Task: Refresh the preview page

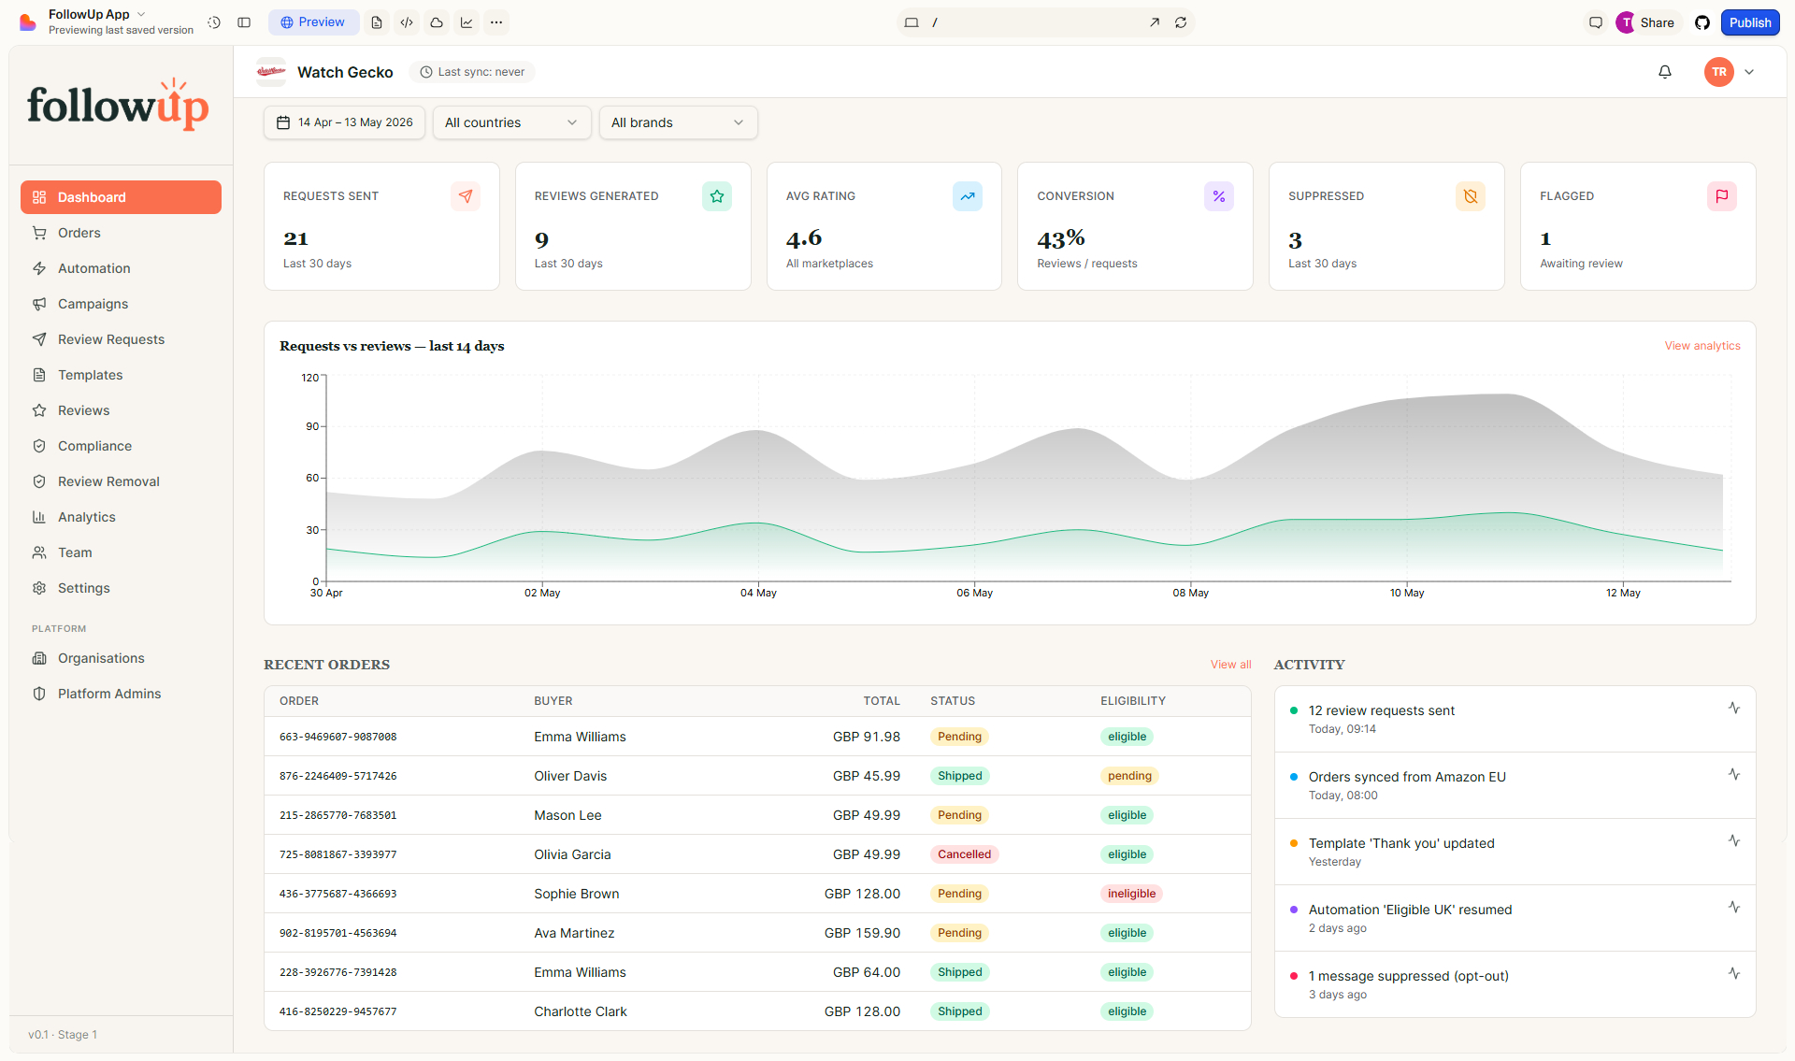Action: coord(1181,22)
